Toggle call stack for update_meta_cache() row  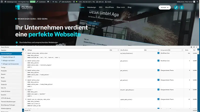(158, 99)
